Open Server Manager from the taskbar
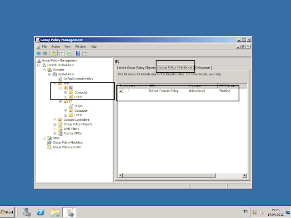This screenshot has height=218, width=291. pos(26,212)
